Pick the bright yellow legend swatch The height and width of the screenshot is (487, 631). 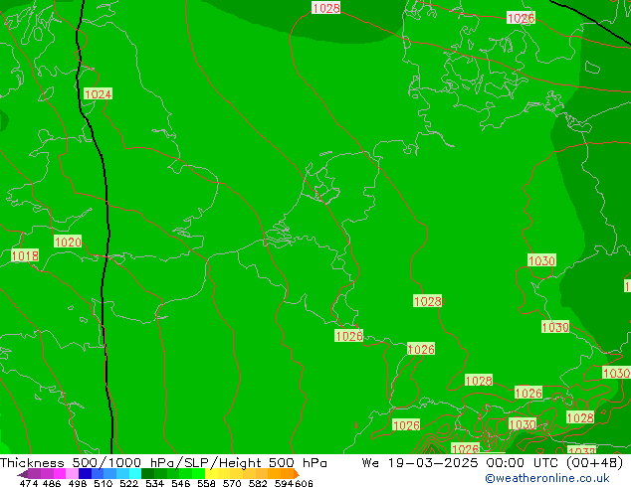coord(211,473)
